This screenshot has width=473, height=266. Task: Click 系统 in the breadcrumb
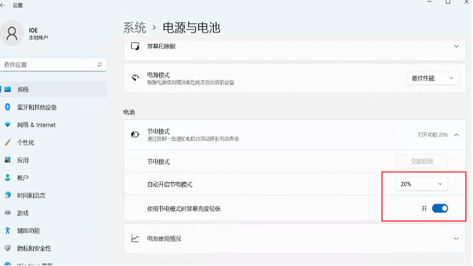pyautogui.click(x=135, y=28)
